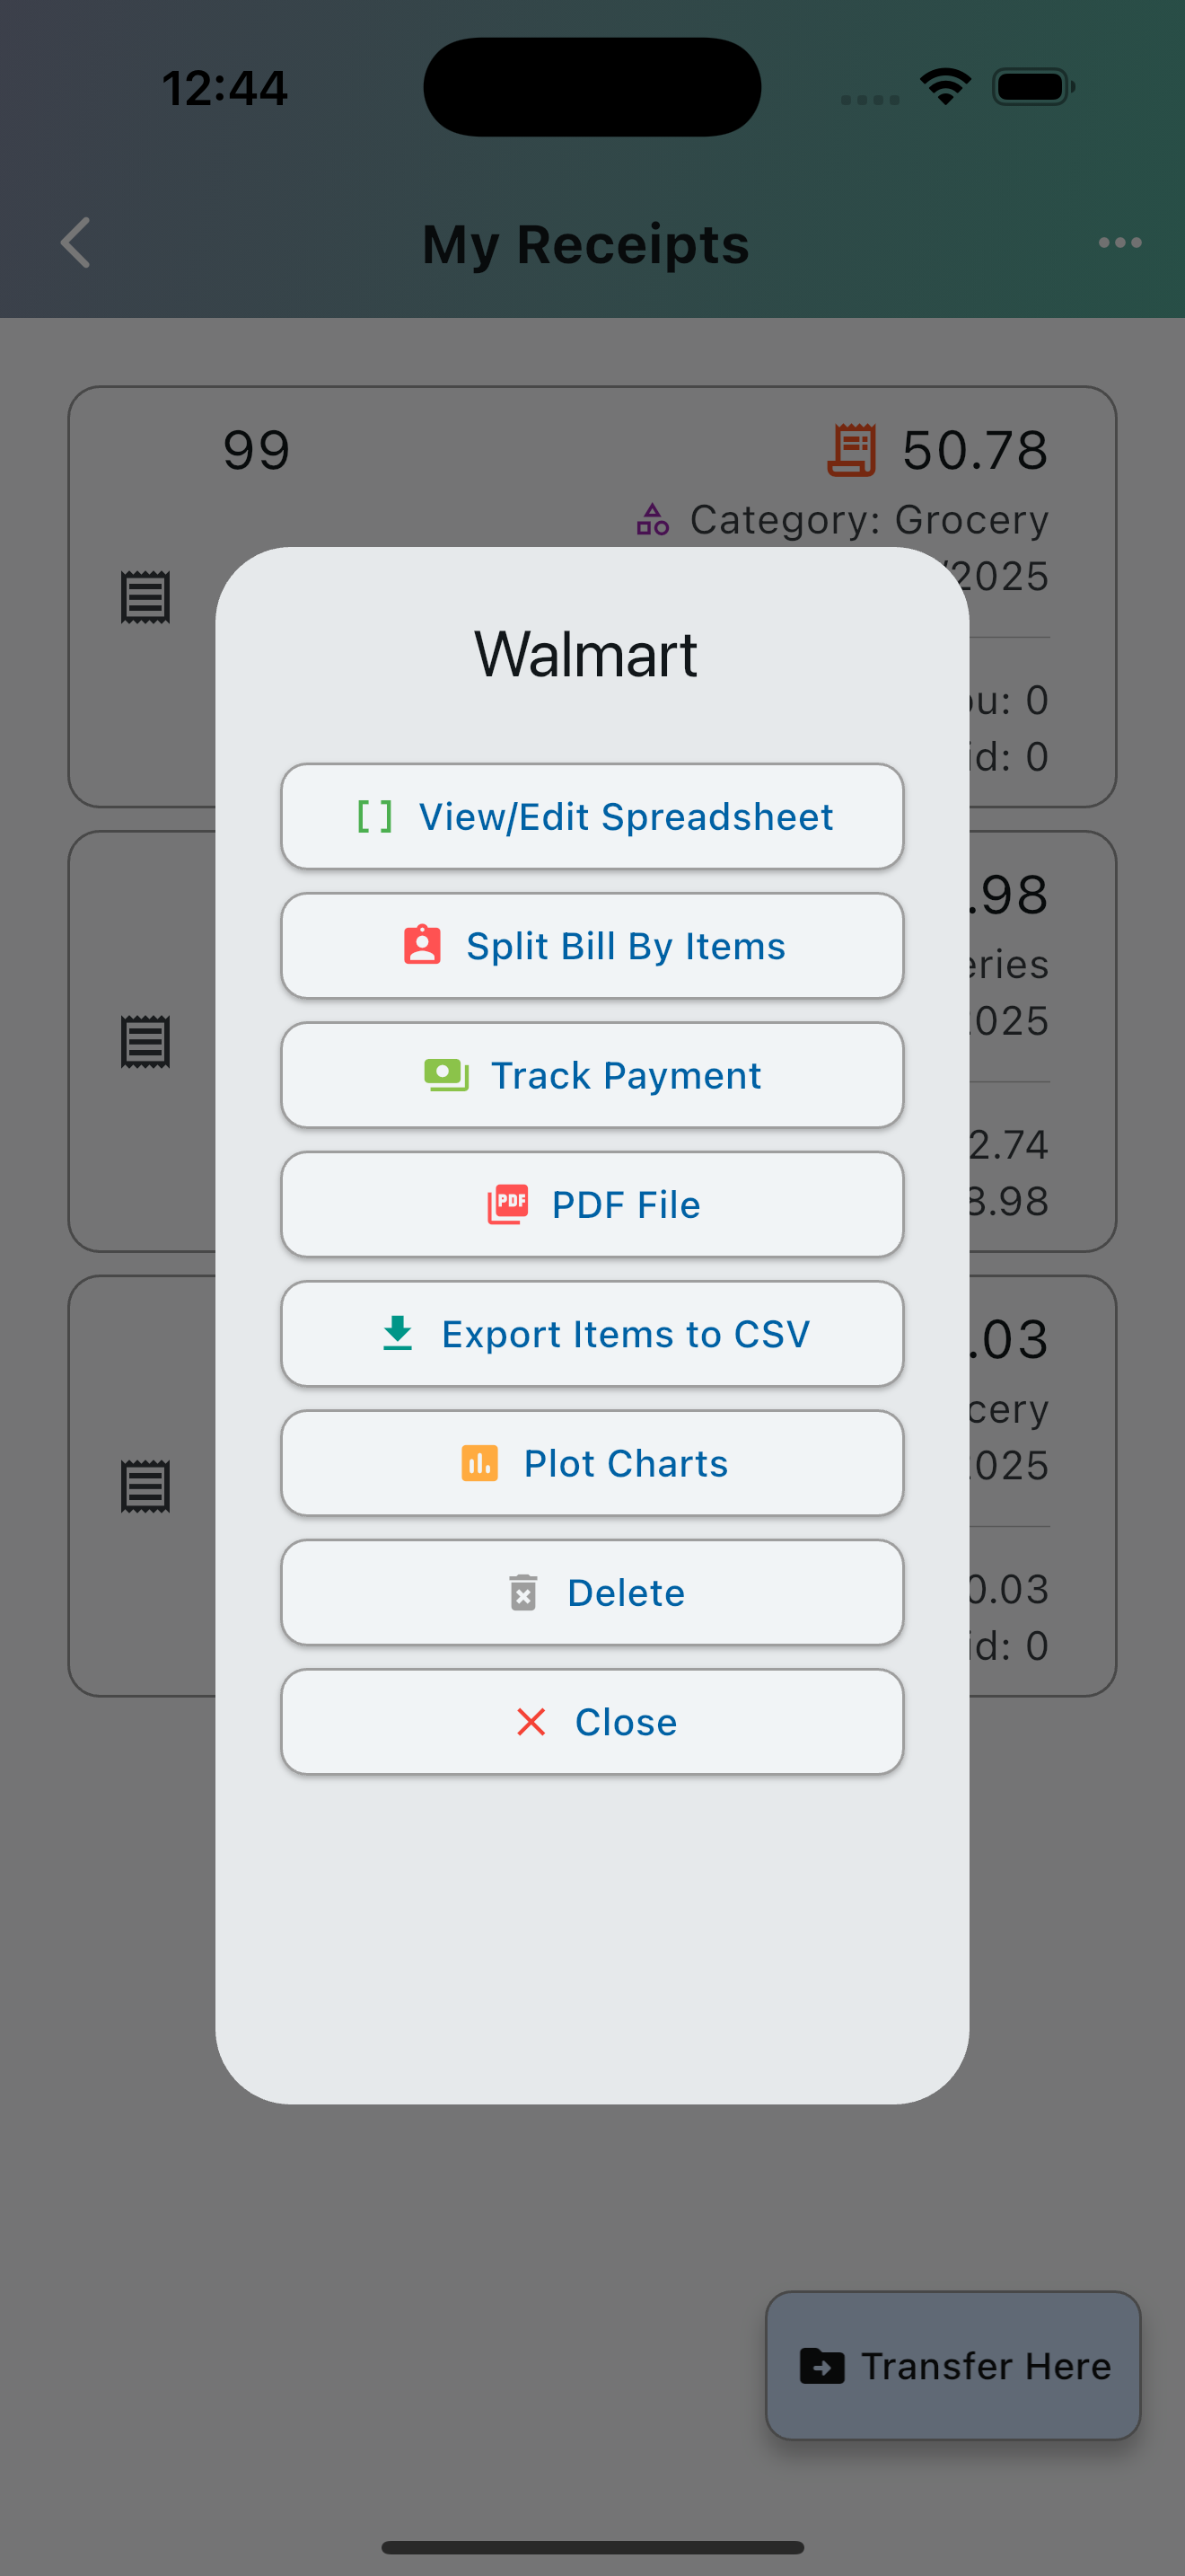Screen dimensions: 1185x2576
Task: Open the PDF File option
Action: pos(626,1204)
